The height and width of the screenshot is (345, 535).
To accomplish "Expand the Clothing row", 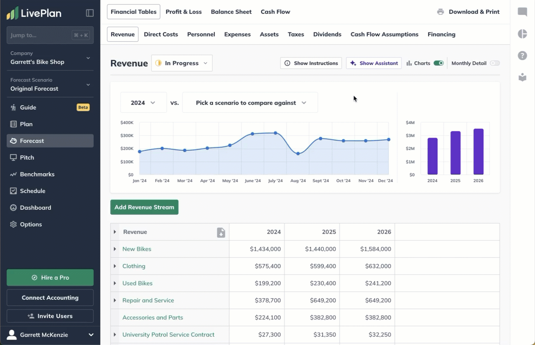I will tap(115, 266).
